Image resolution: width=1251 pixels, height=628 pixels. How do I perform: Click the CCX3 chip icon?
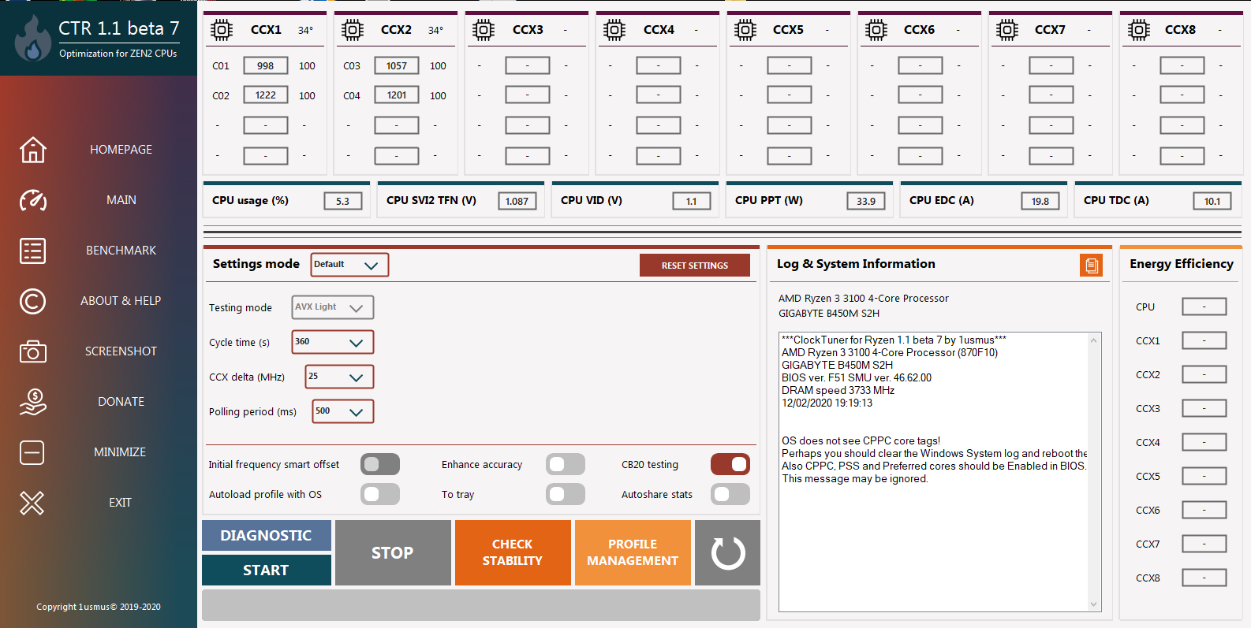(x=484, y=30)
